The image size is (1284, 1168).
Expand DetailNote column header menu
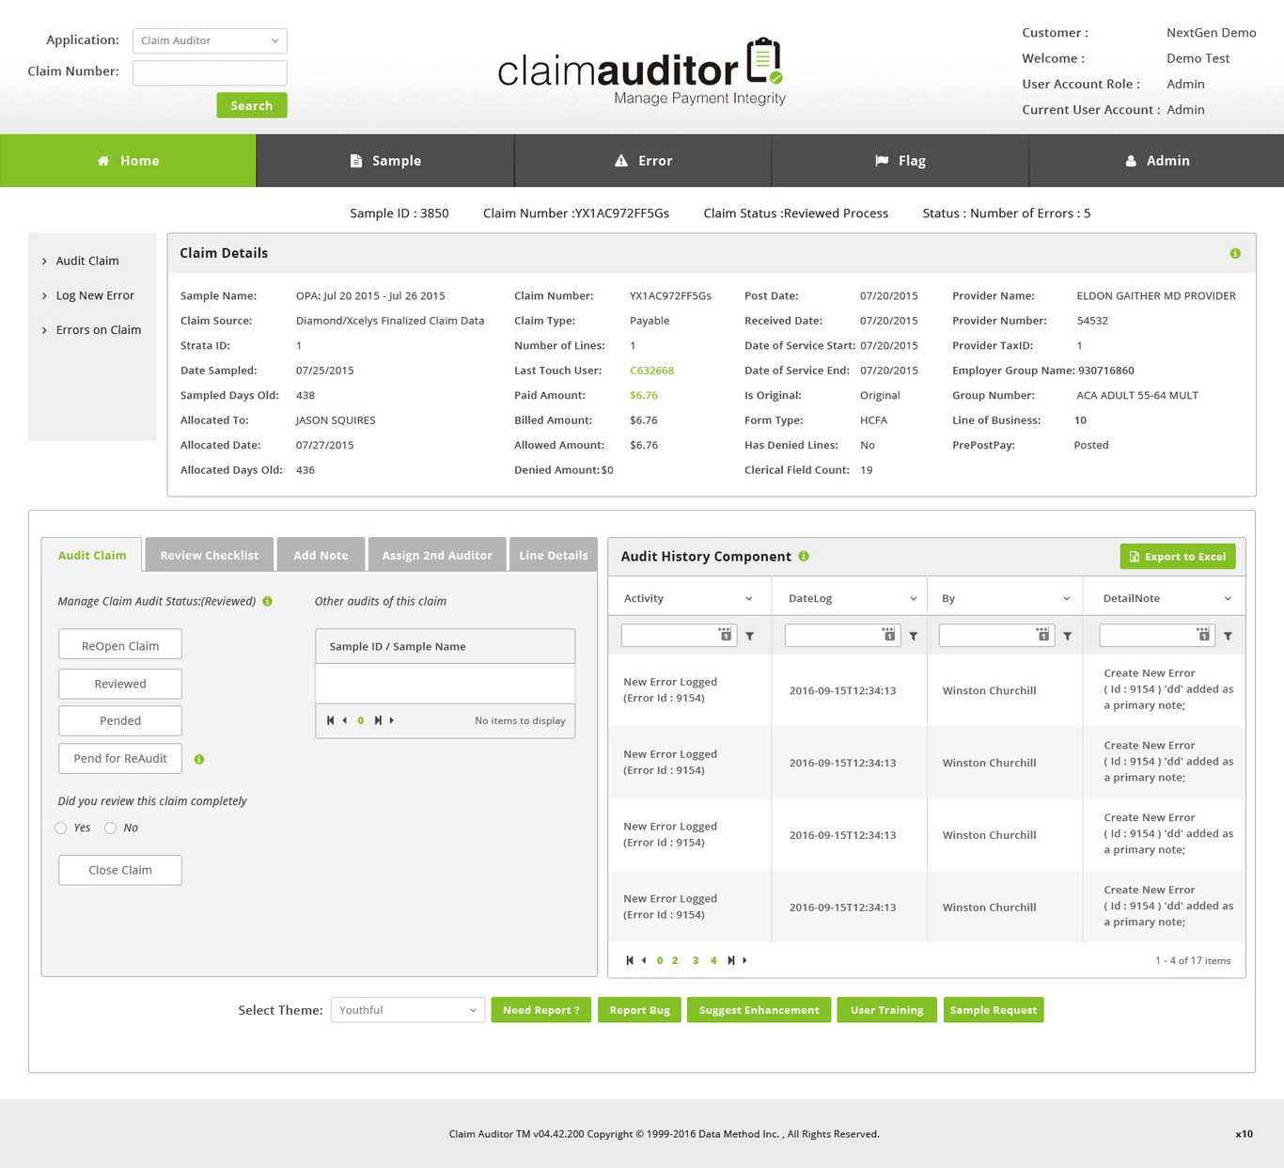point(1228,598)
